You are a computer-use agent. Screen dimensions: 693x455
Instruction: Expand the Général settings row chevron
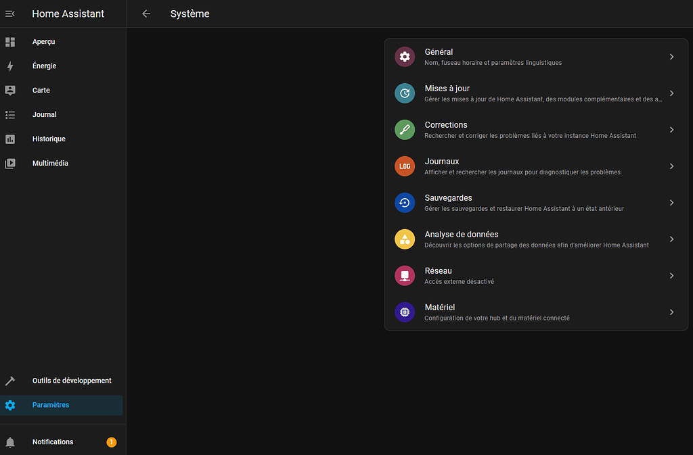(x=671, y=57)
